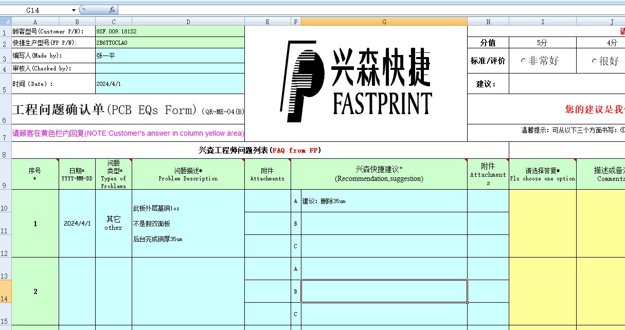625x330 pixels.
Task: Select column A header
Action: pos(35,22)
